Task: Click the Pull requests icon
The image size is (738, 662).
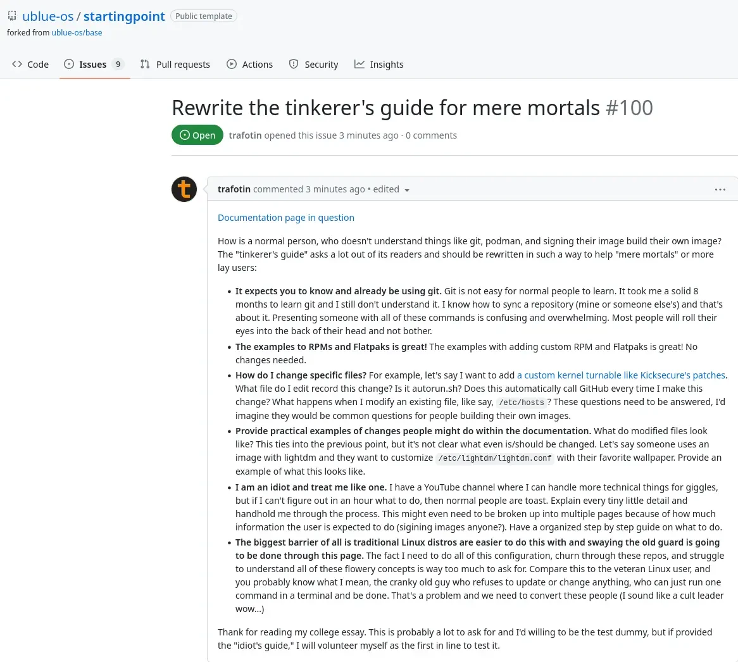Action: click(x=145, y=64)
